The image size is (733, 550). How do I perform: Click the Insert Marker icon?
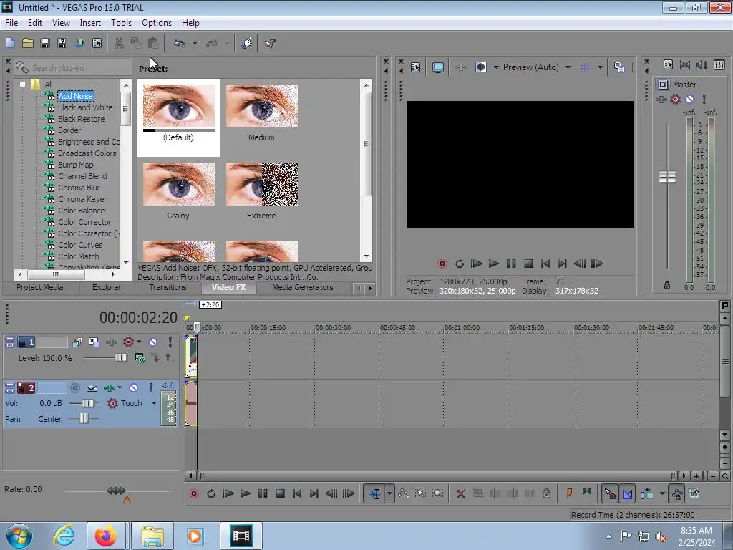(569, 494)
